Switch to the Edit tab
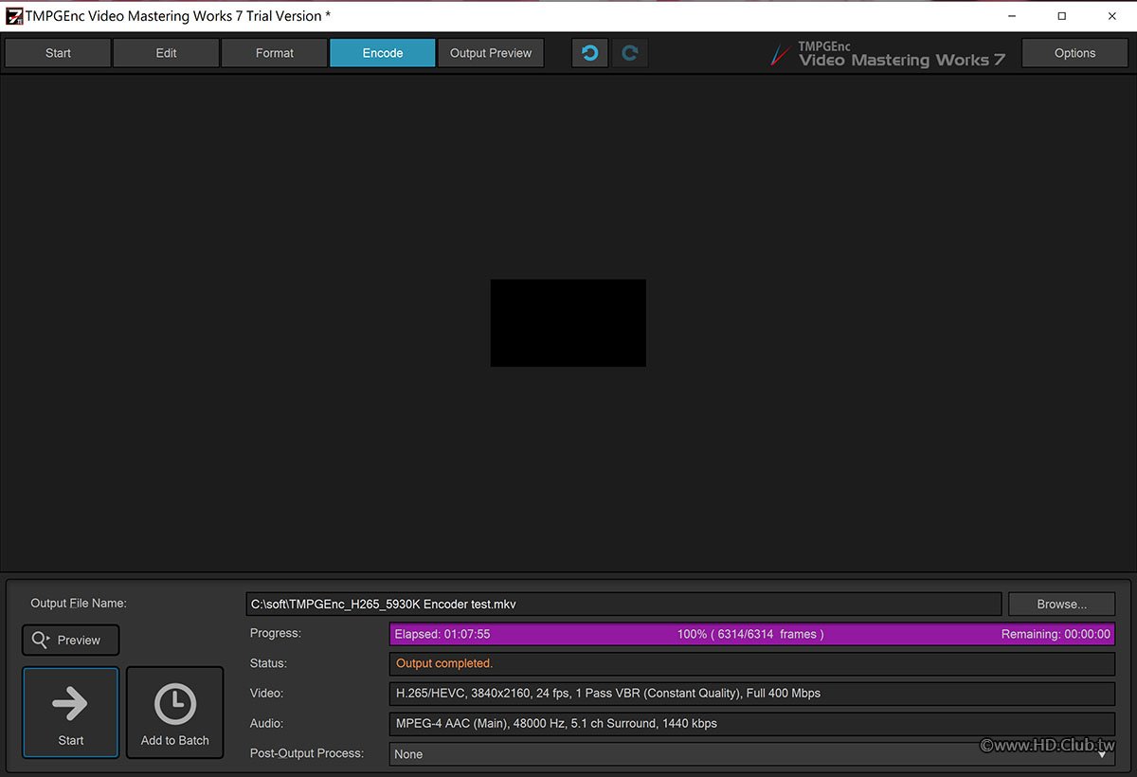1137x777 pixels. 166,53
